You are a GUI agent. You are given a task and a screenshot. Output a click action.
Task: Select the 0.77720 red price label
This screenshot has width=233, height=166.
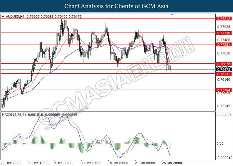[x=224, y=33]
